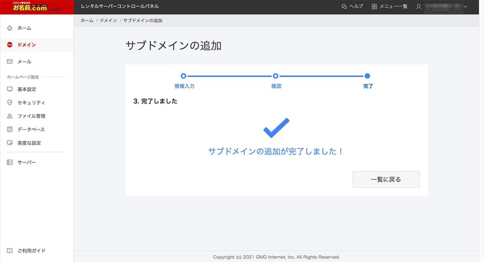The width and height of the screenshot is (484, 262).
Task: Click the セキュリティ shield icon
Action: (9, 102)
